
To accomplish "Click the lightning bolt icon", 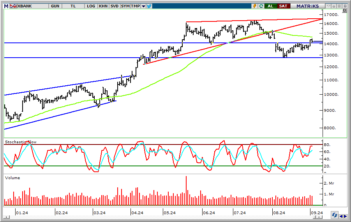I will (254, 6).
